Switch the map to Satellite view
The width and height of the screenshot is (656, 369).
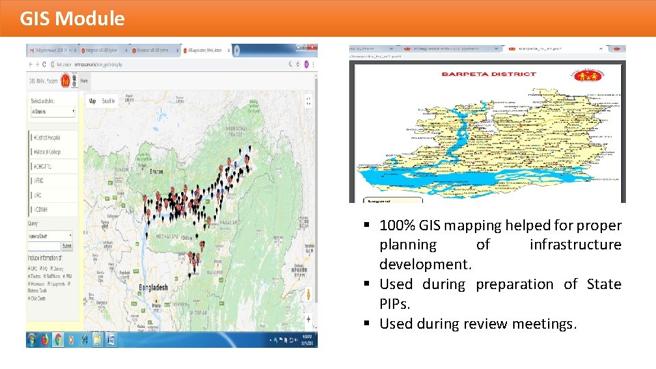coord(109,101)
